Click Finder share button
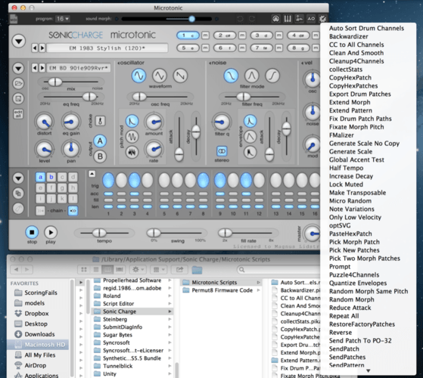Screen dimensions: 423x378 coord(179,269)
